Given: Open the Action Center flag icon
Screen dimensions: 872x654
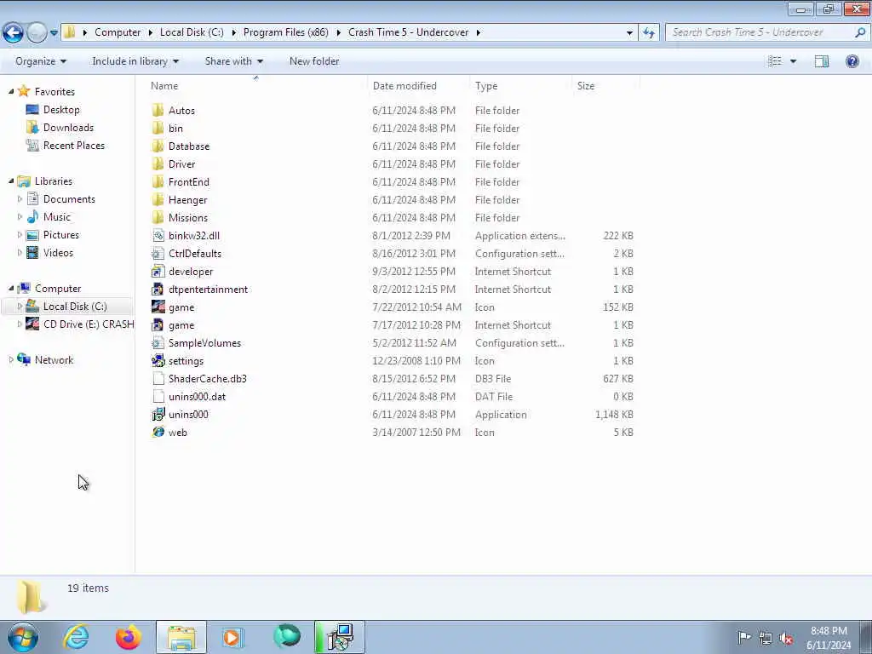Looking at the screenshot, I should (x=744, y=637).
